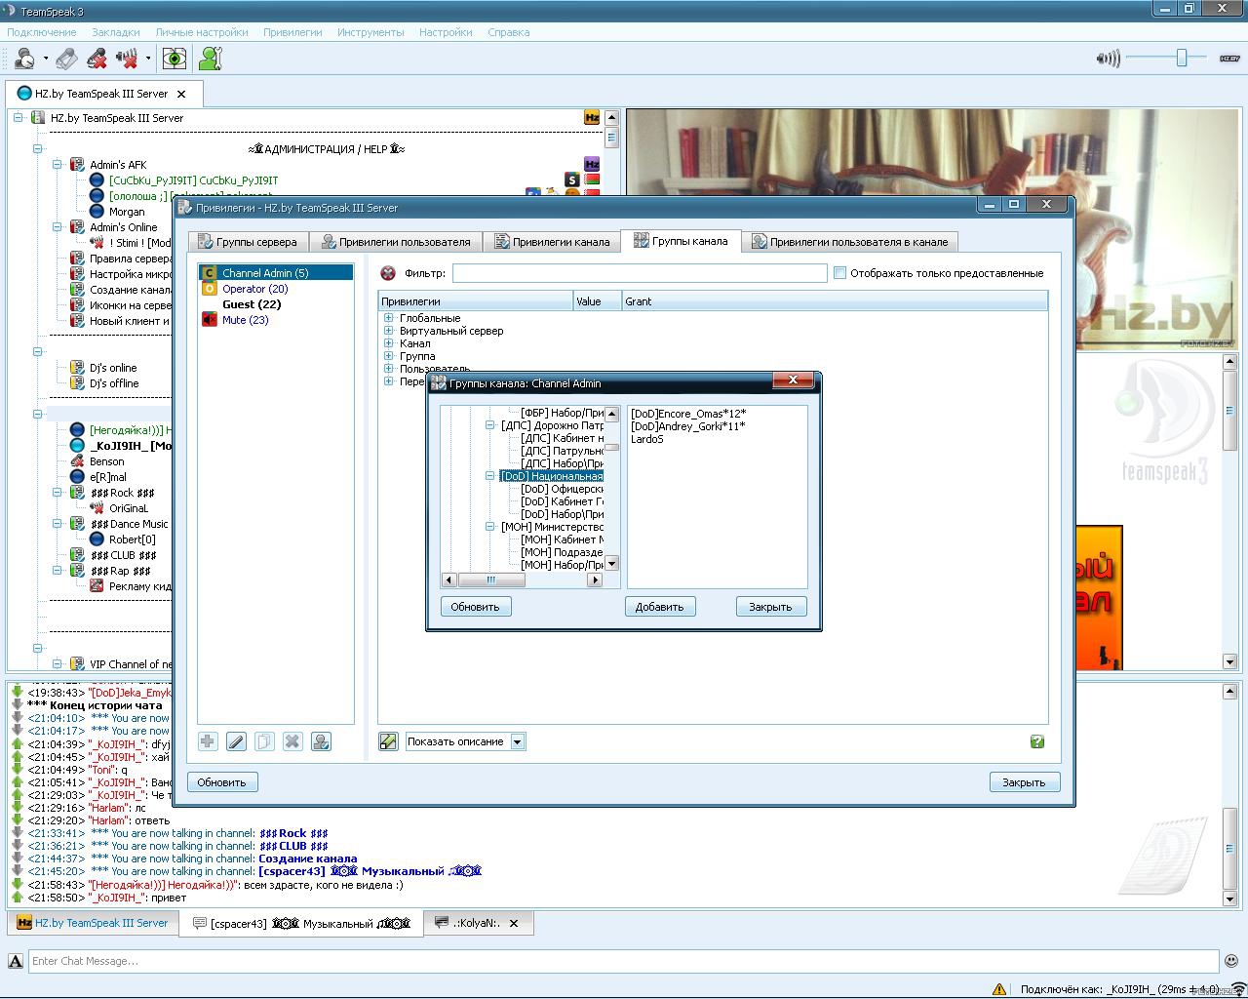Switch to cspacer43 Музыкальный chat tab
1248x999 pixels.
click(x=301, y=923)
